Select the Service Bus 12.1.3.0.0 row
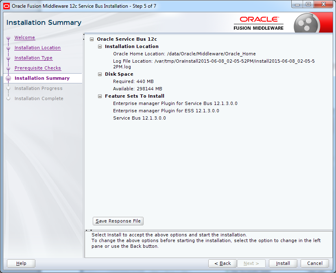 pos(140,118)
